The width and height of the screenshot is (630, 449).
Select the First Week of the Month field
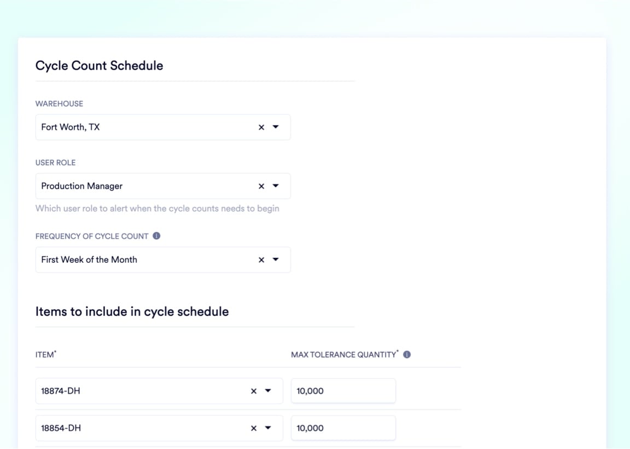pos(163,260)
